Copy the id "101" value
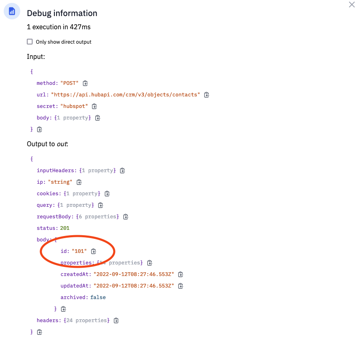 click(94, 251)
